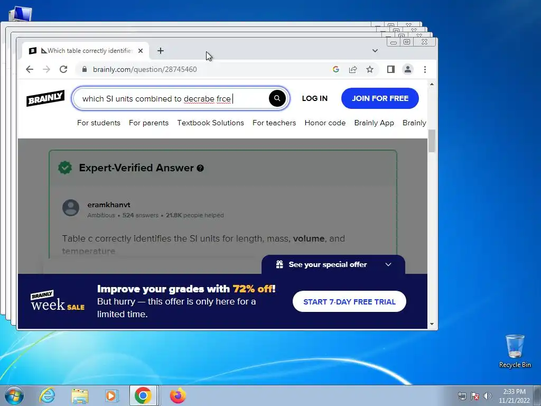This screenshot has width=541, height=406.
Task: Click the LOG IN link
Action: (315, 98)
